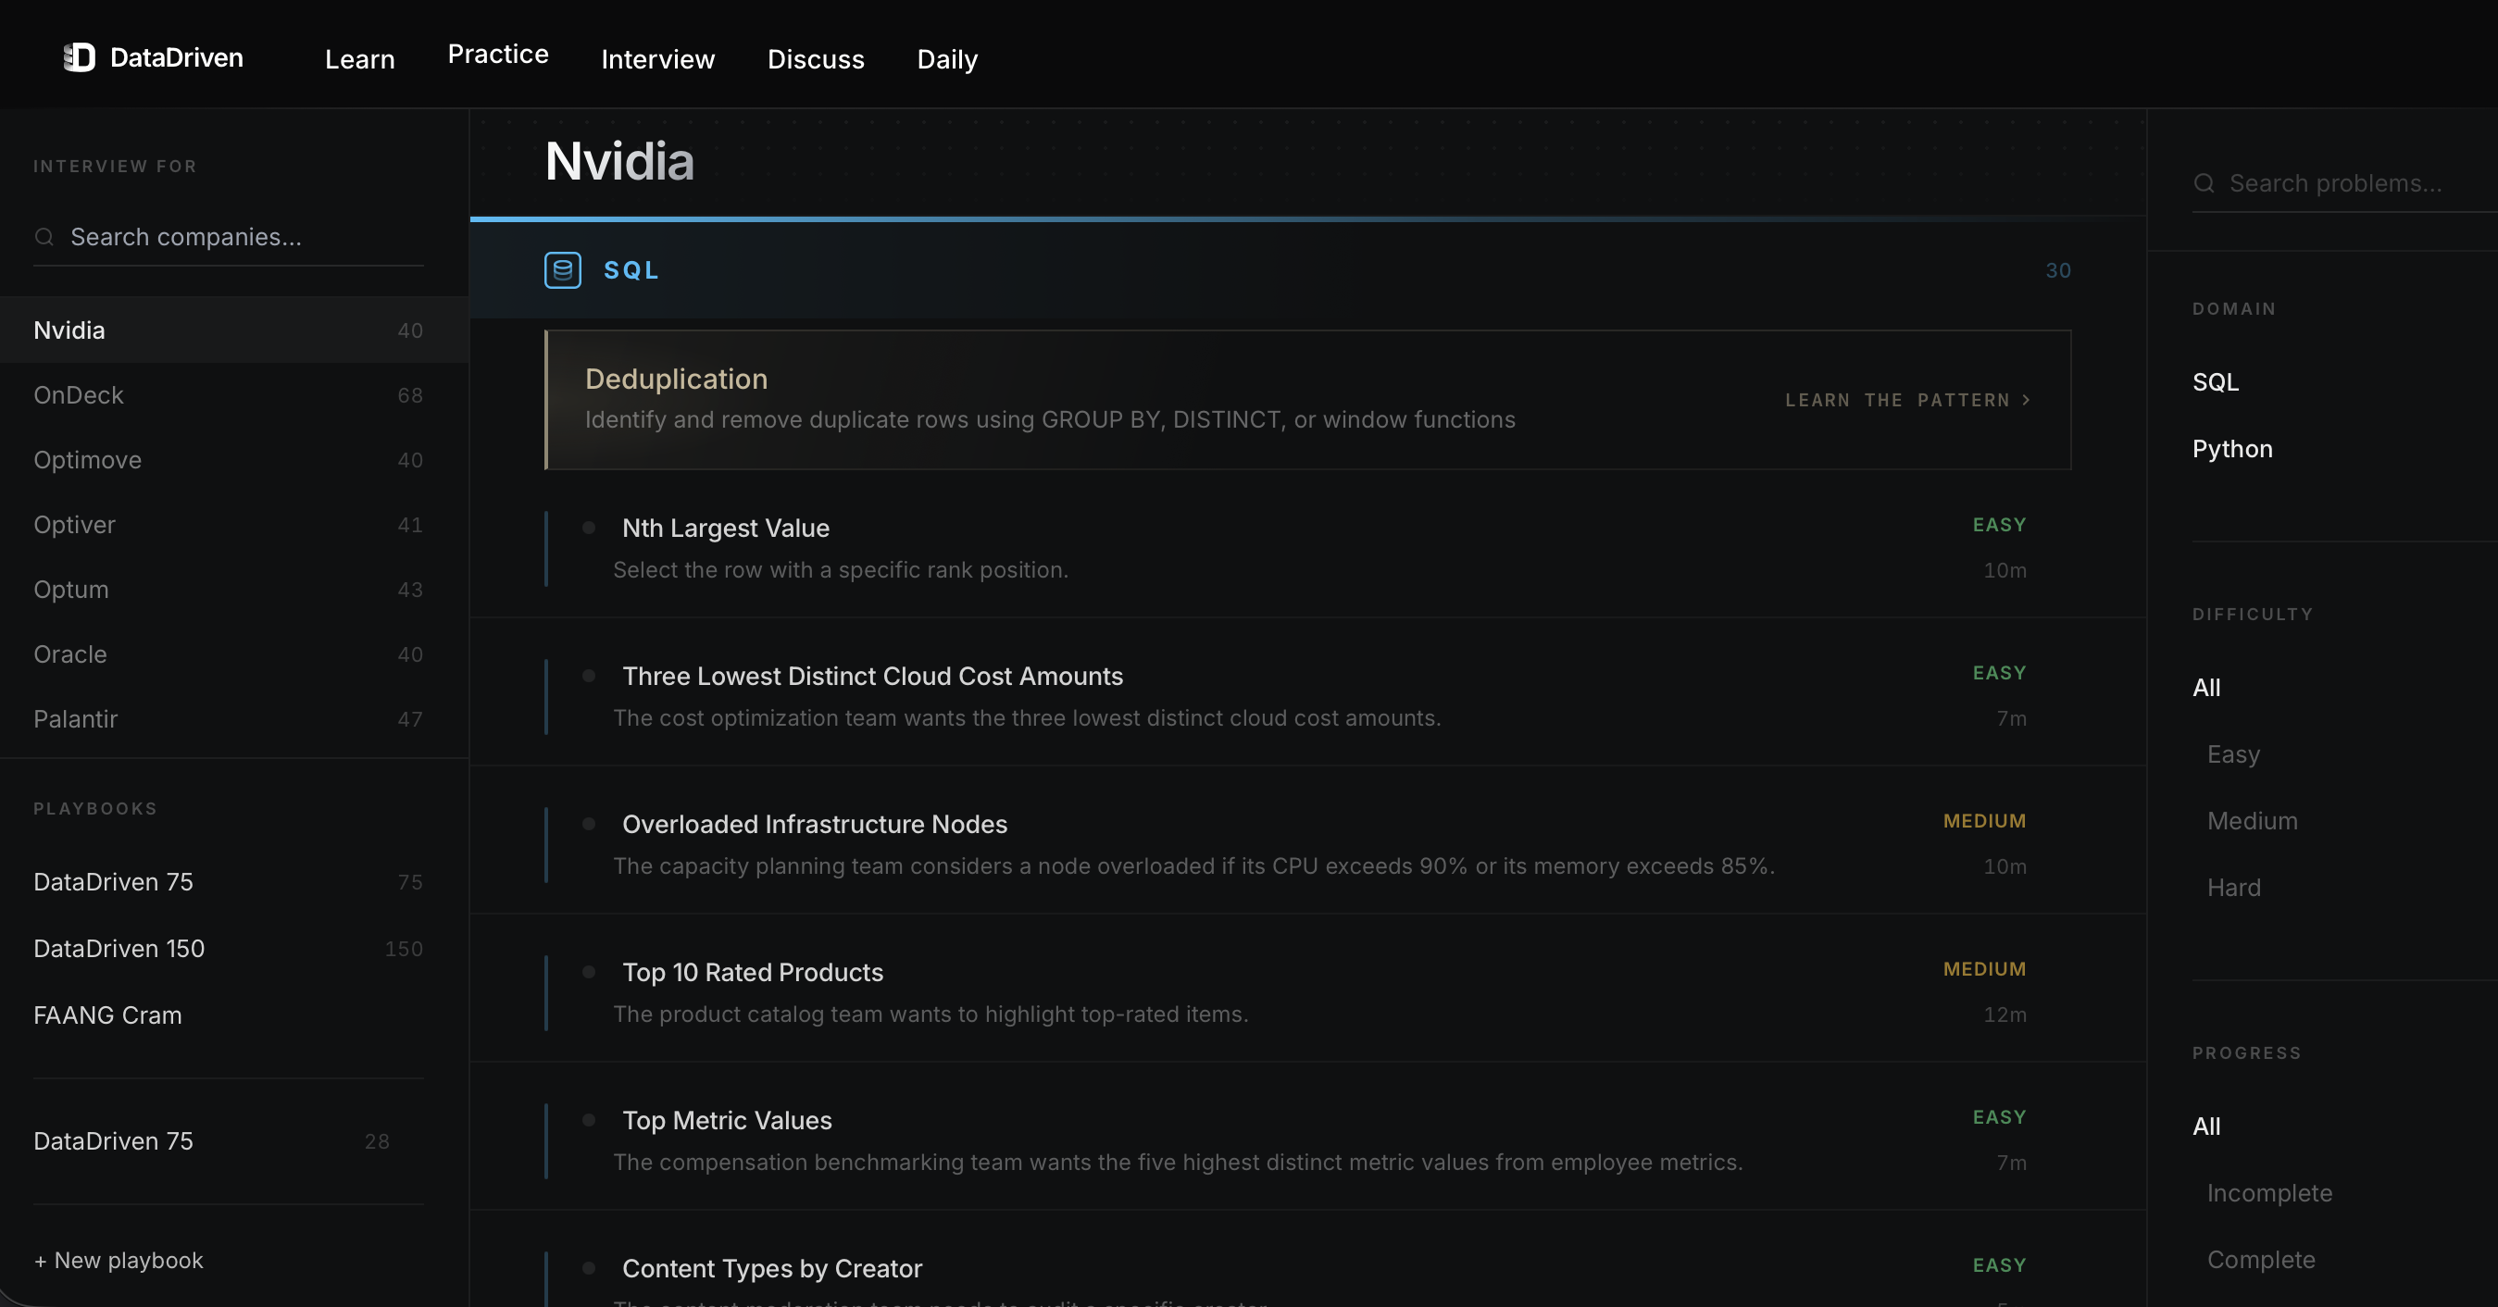2498x1307 pixels.
Task: Click the search companies magnifier icon
Action: (x=44, y=237)
